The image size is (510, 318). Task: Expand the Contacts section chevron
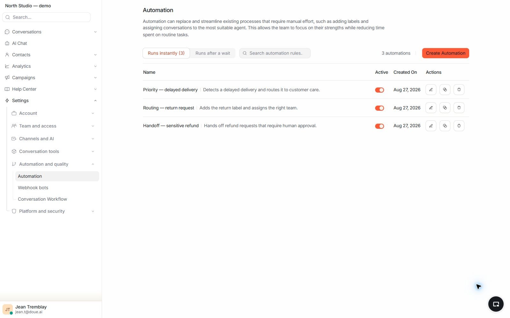(95, 55)
